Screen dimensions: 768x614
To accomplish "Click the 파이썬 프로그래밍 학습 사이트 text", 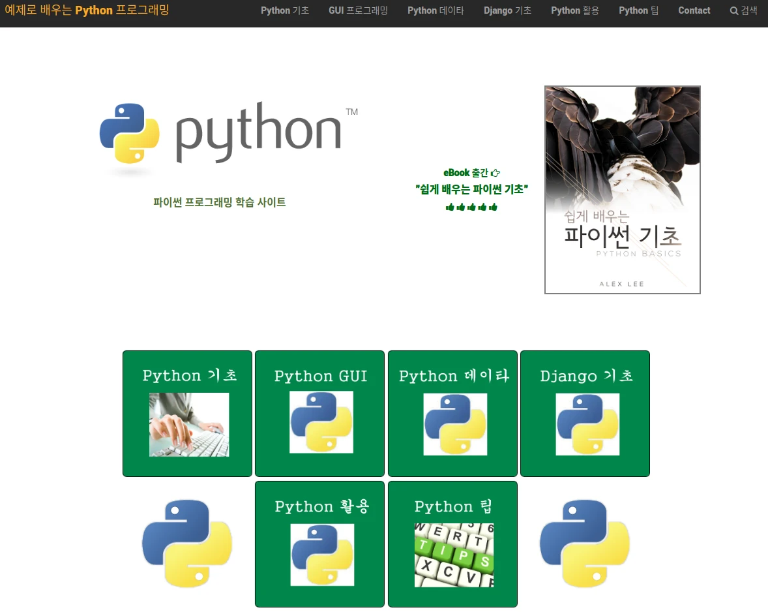I will [x=220, y=202].
